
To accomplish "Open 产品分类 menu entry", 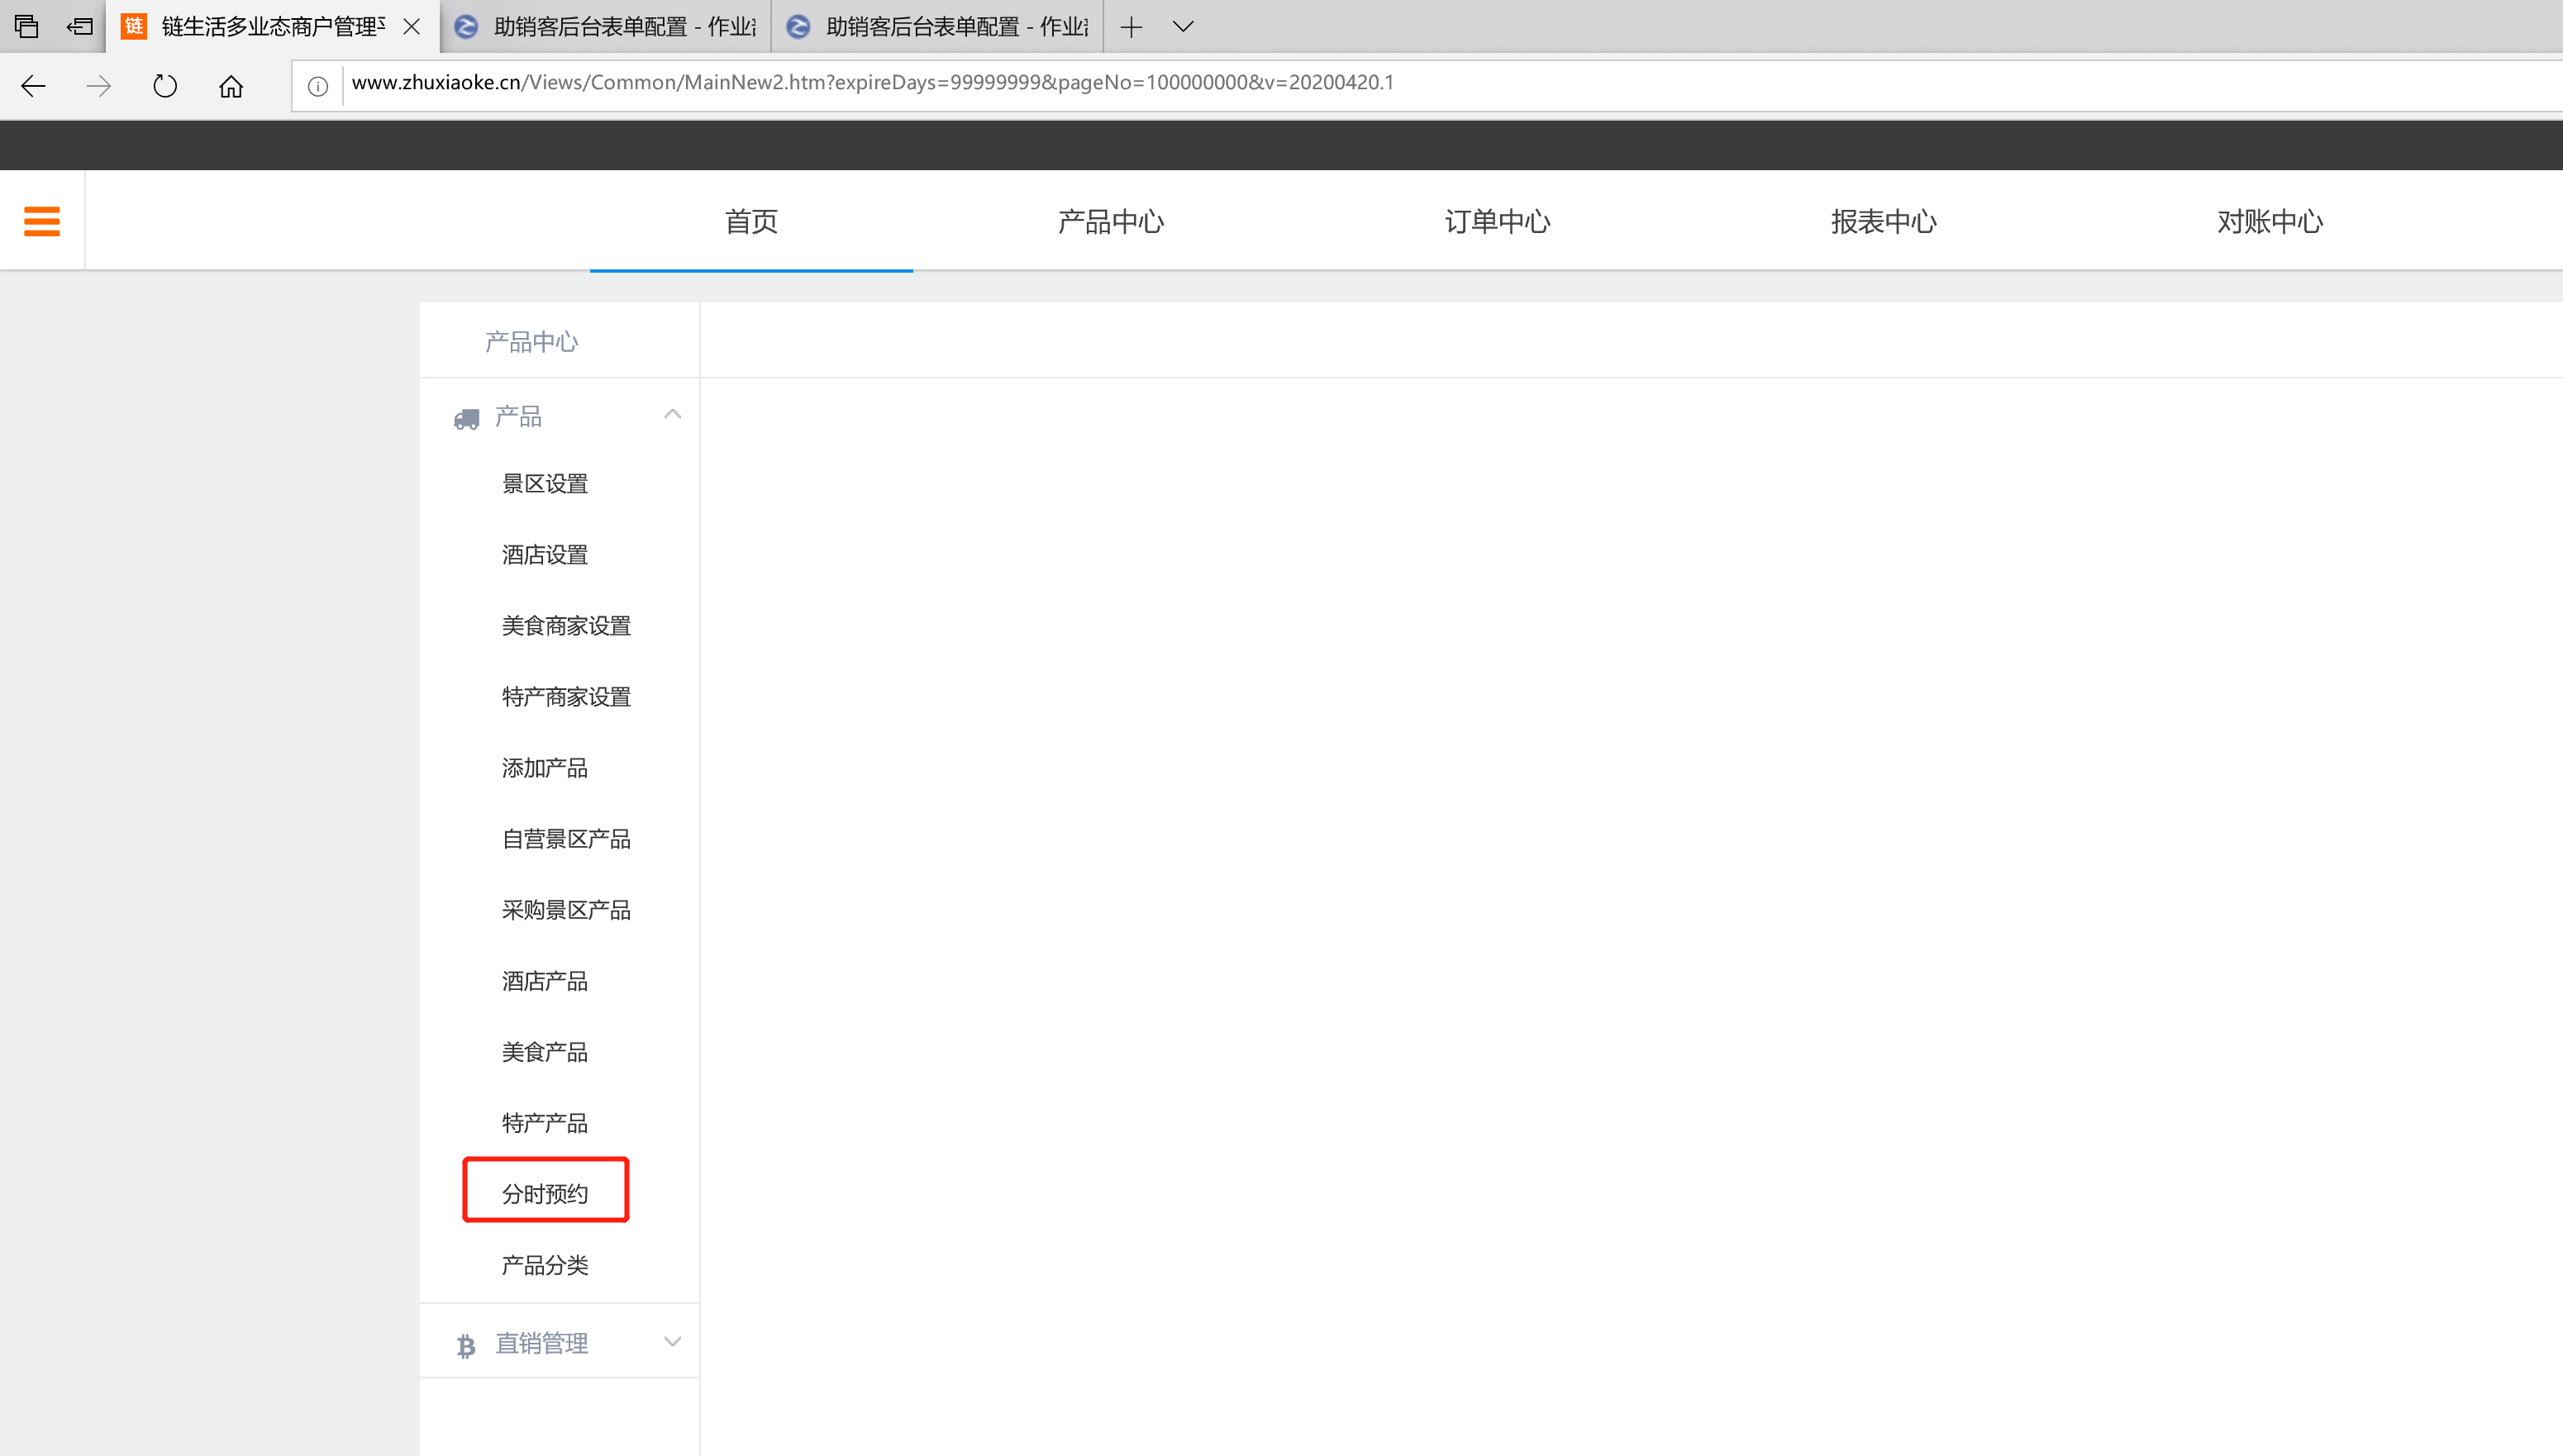I will click(x=545, y=1265).
